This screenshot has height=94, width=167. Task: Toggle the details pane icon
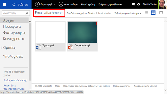click(161, 13)
